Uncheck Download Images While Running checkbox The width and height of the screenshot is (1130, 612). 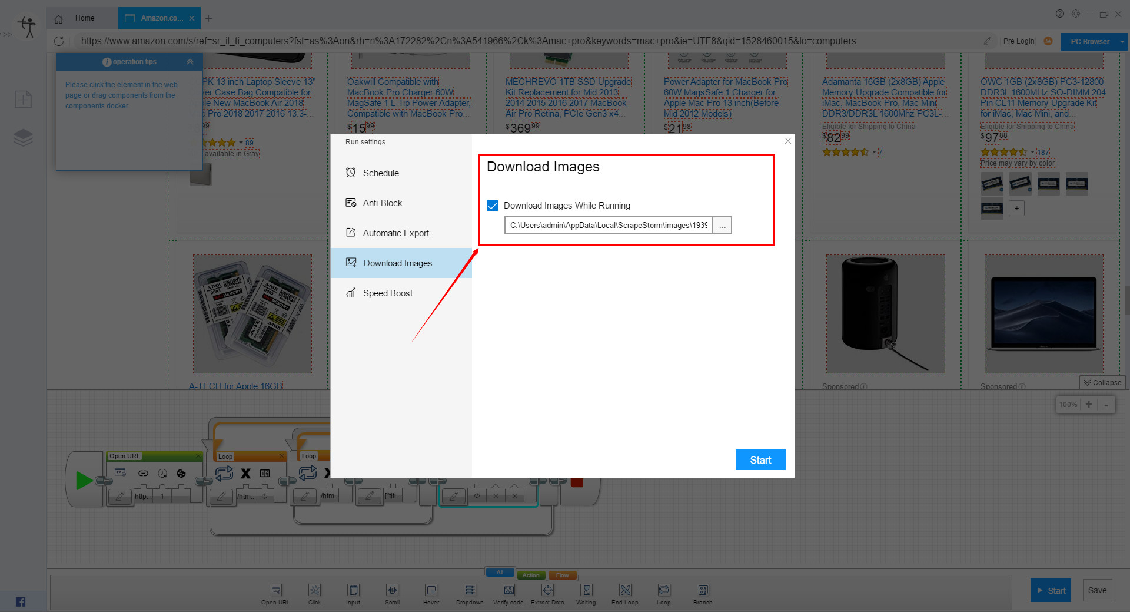[x=493, y=206]
